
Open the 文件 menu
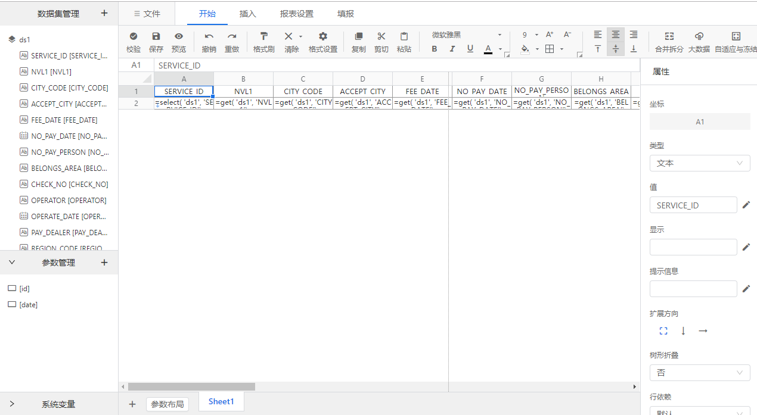click(x=147, y=13)
